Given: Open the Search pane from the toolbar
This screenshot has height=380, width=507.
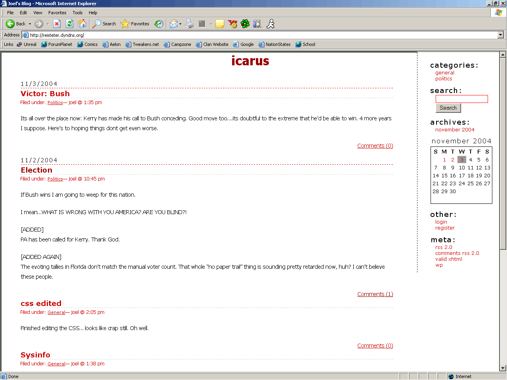Looking at the screenshot, I should [x=104, y=24].
